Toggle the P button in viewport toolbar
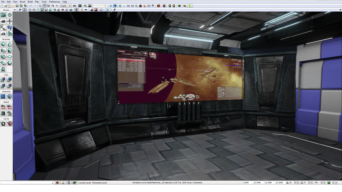 (x=20, y=10)
